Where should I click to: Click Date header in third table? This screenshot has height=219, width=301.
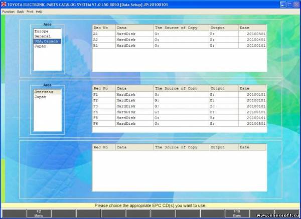click(252, 147)
